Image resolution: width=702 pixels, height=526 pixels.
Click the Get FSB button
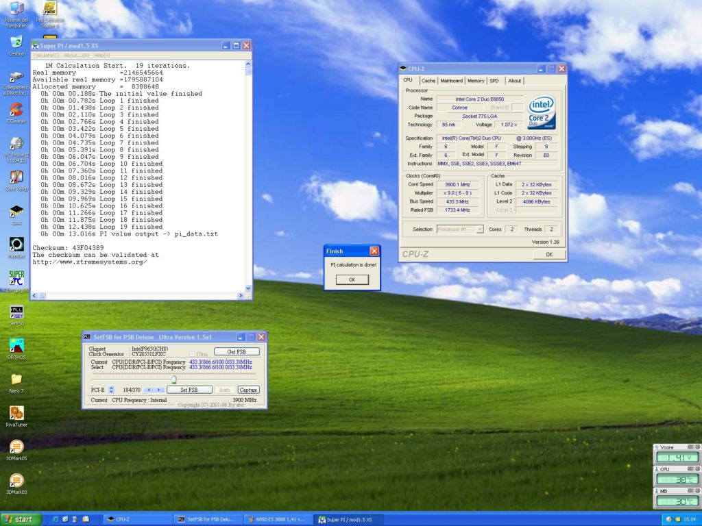tap(237, 351)
